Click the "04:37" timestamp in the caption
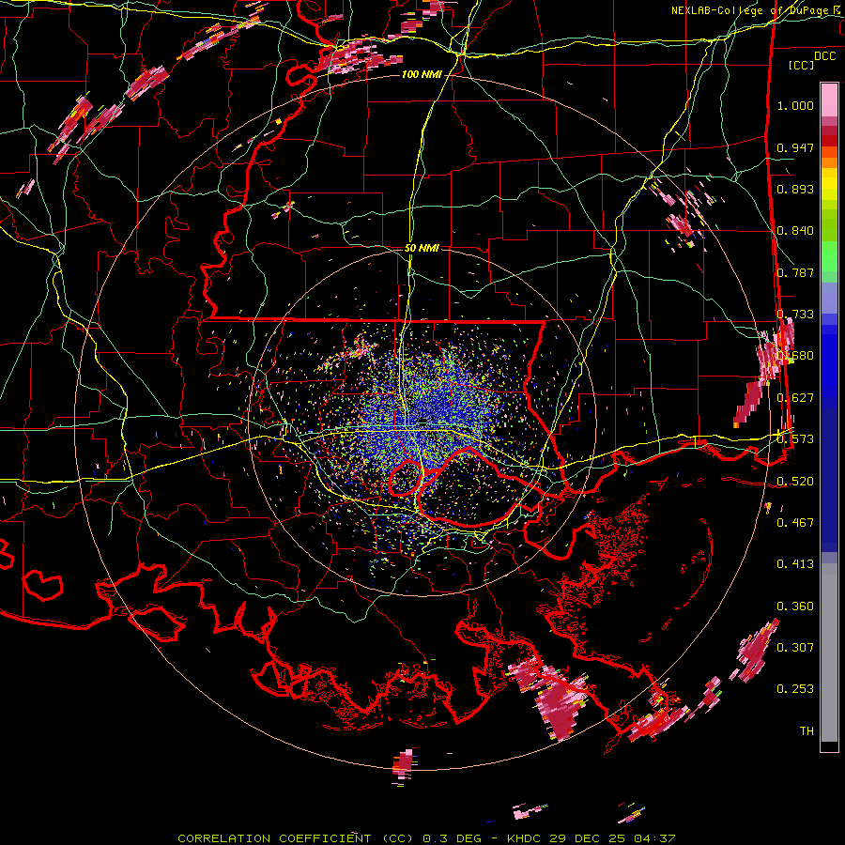The image size is (845, 845). coord(653,838)
